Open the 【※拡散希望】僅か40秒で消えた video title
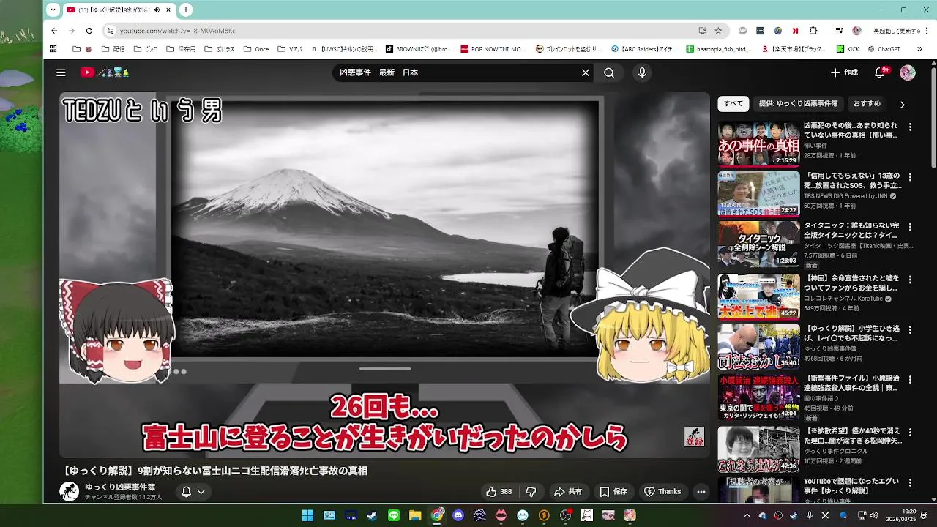The image size is (937, 527). (851, 435)
